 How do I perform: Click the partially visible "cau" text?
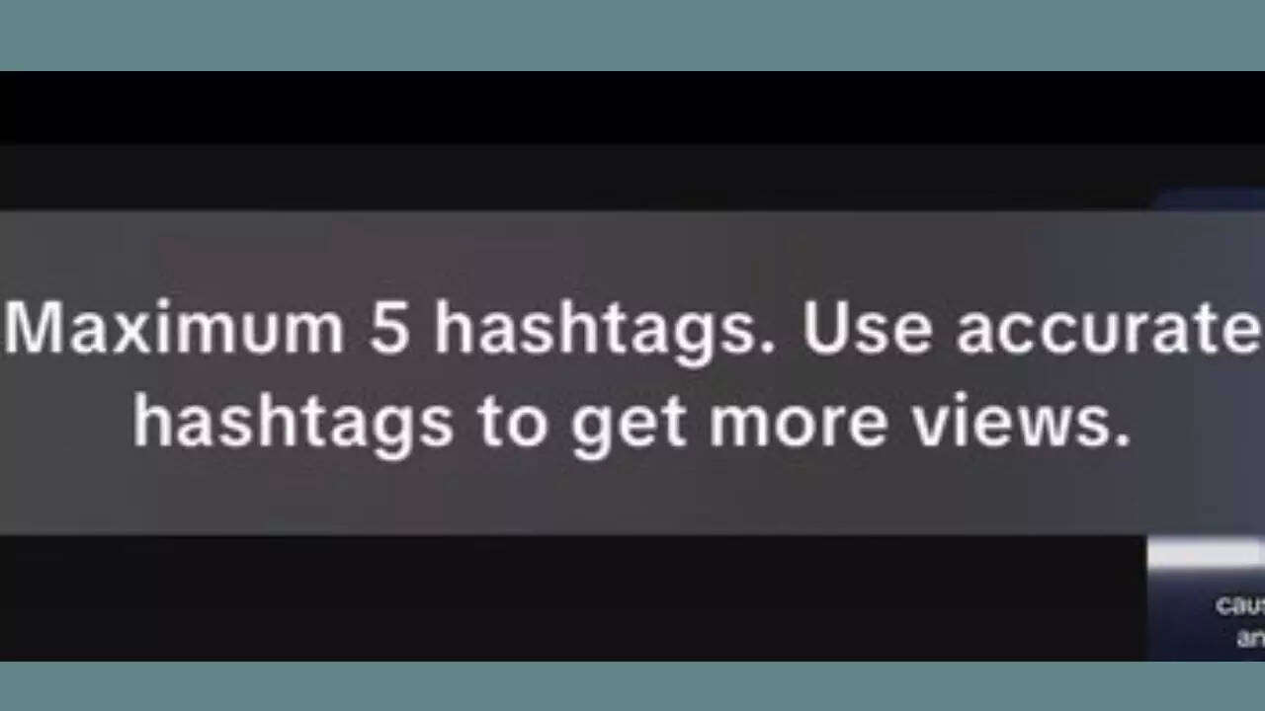pyautogui.click(x=1240, y=604)
